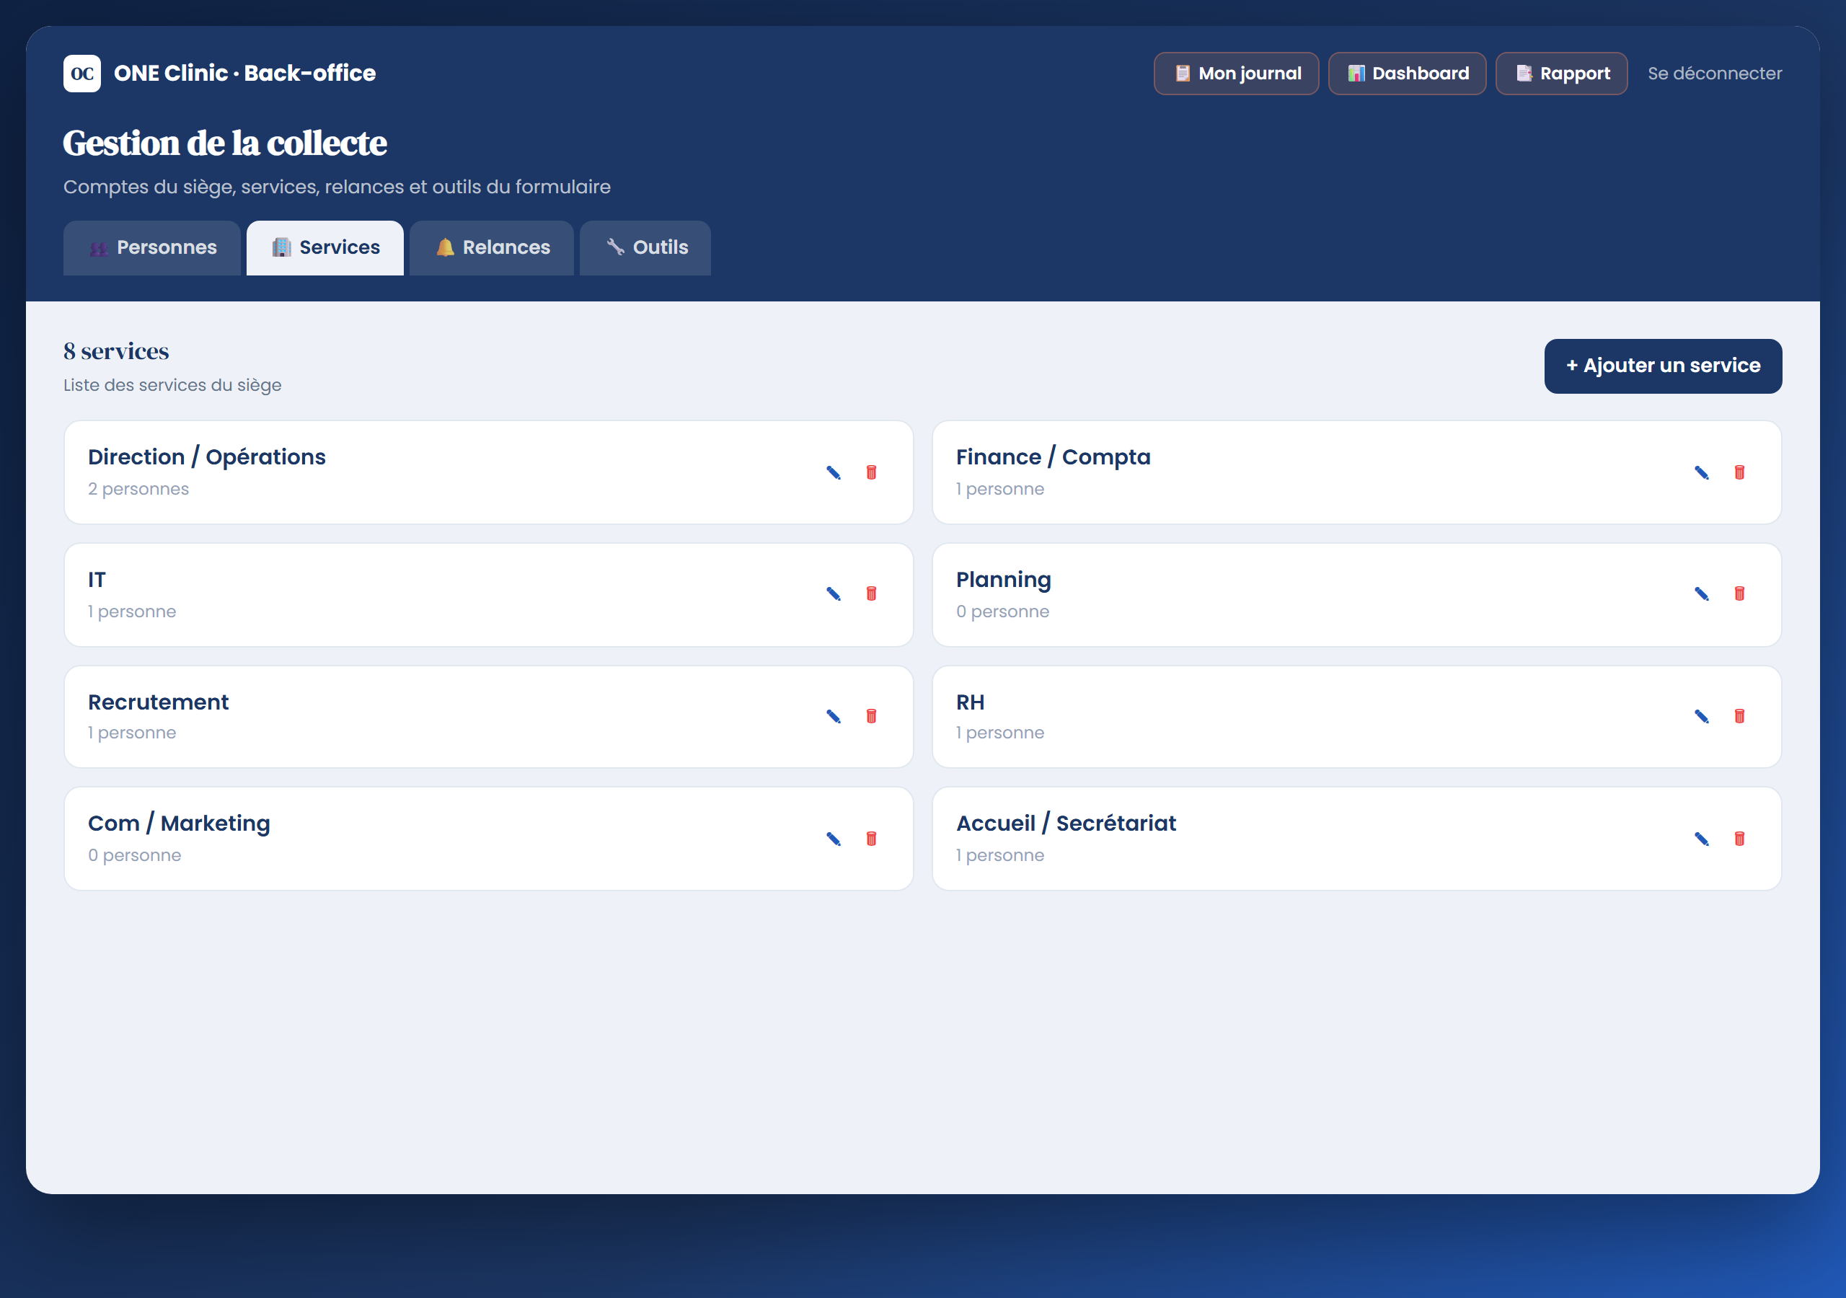The image size is (1846, 1298).
Task: Click the IT service name
Action: coord(97,580)
